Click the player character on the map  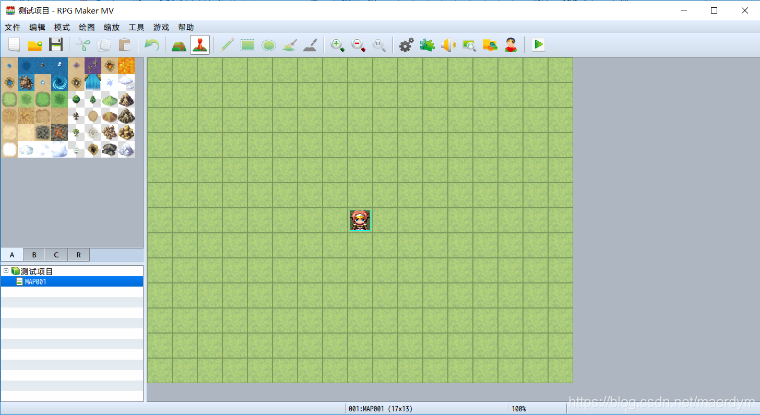tap(360, 220)
